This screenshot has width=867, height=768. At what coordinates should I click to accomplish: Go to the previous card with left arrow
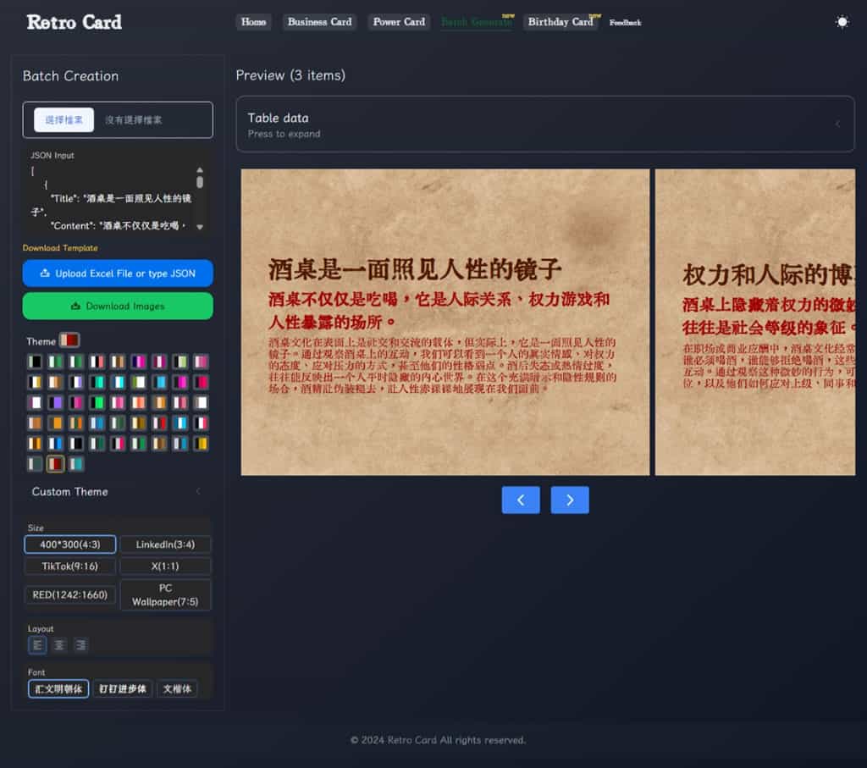(521, 500)
